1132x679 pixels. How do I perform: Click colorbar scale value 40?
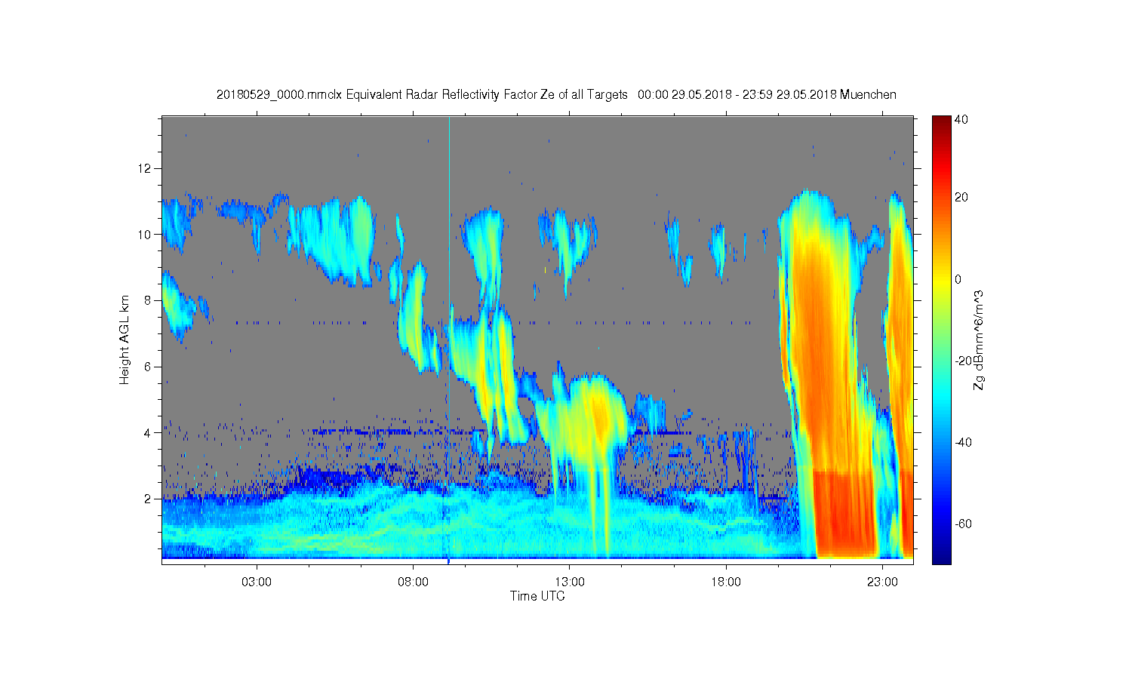coord(961,119)
